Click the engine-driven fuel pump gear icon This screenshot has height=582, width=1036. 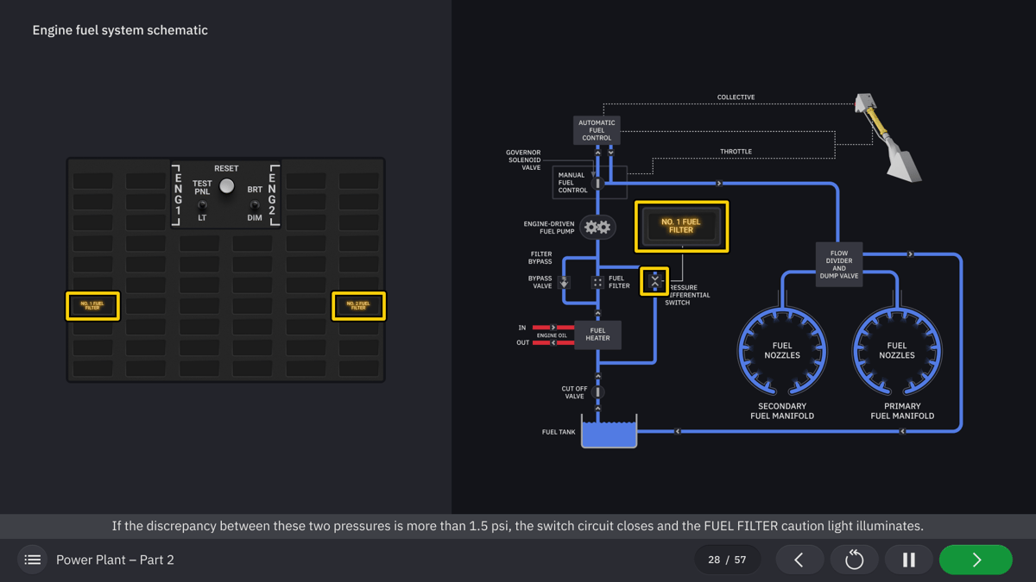coord(597,228)
